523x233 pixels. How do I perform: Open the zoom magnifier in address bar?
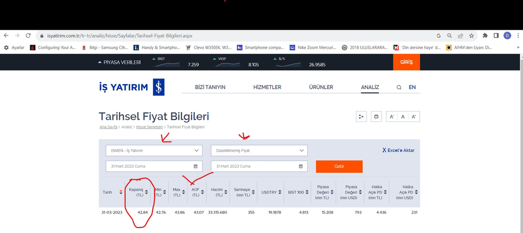450,36
